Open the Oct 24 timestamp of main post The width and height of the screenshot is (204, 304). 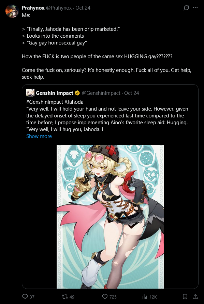[83, 8]
